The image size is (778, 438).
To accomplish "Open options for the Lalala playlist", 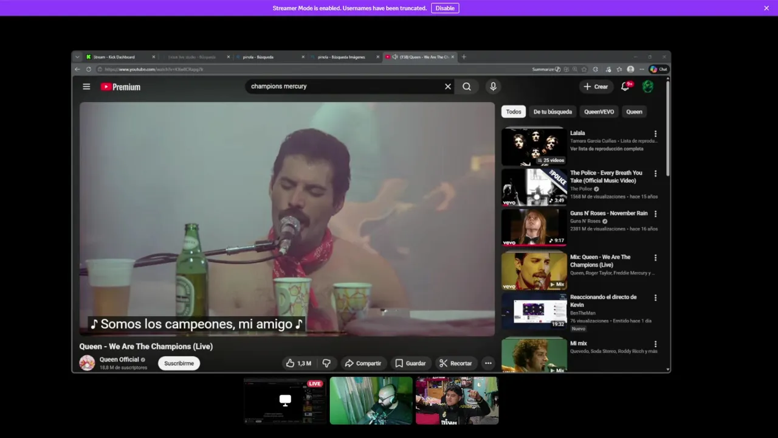I will tap(655, 134).
